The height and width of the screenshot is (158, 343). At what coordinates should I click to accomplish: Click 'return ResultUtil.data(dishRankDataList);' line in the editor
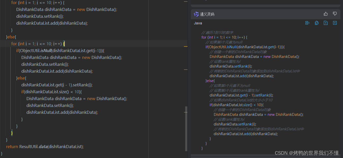[x=45, y=147]
